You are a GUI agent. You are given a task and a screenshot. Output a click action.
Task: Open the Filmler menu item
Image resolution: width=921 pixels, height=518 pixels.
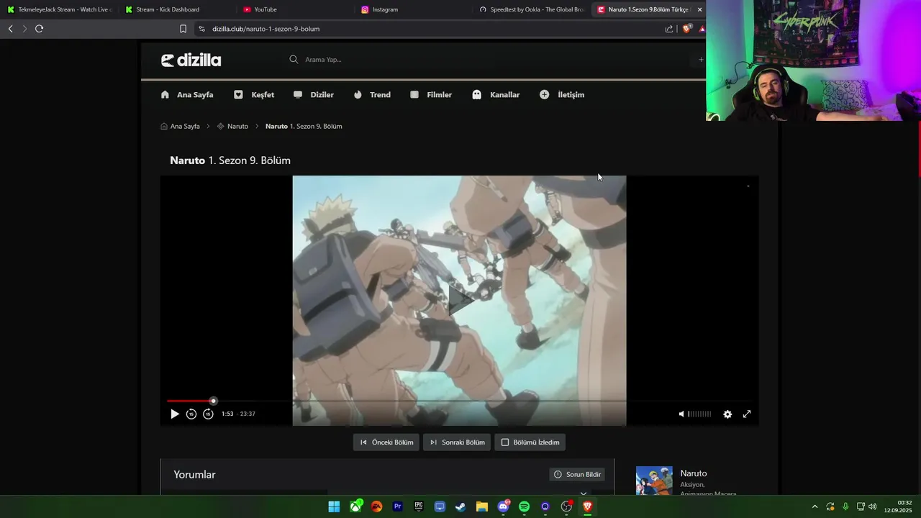coord(431,95)
